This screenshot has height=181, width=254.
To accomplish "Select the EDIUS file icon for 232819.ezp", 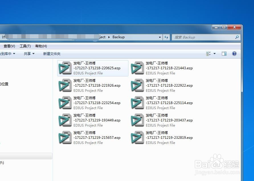I will click(x=137, y=137).
